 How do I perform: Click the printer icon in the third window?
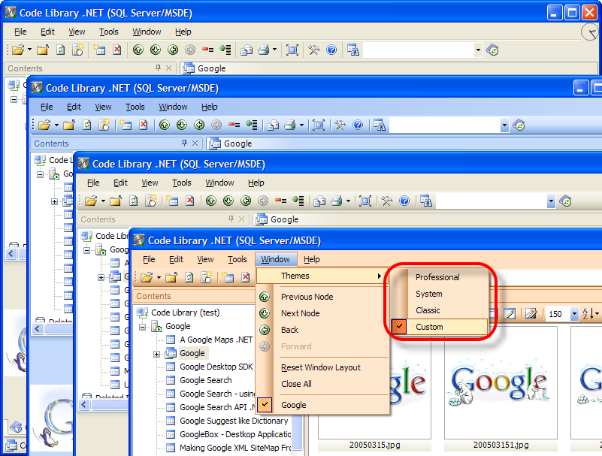[x=336, y=201]
